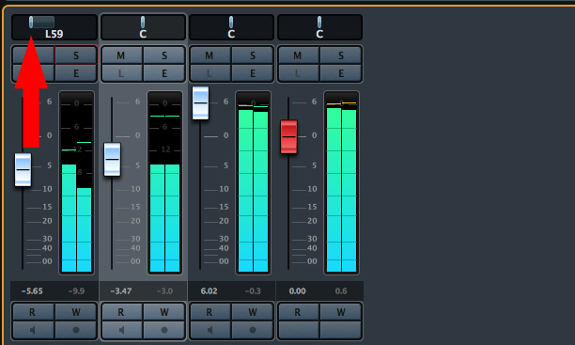Open channel settings (E) on the L59 channel
This screenshot has width=575, height=345.
76,73
